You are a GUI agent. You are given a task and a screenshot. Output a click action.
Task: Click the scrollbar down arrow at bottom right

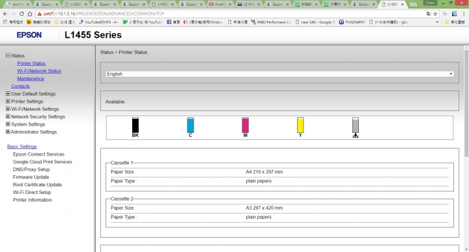tap(466, 249)
